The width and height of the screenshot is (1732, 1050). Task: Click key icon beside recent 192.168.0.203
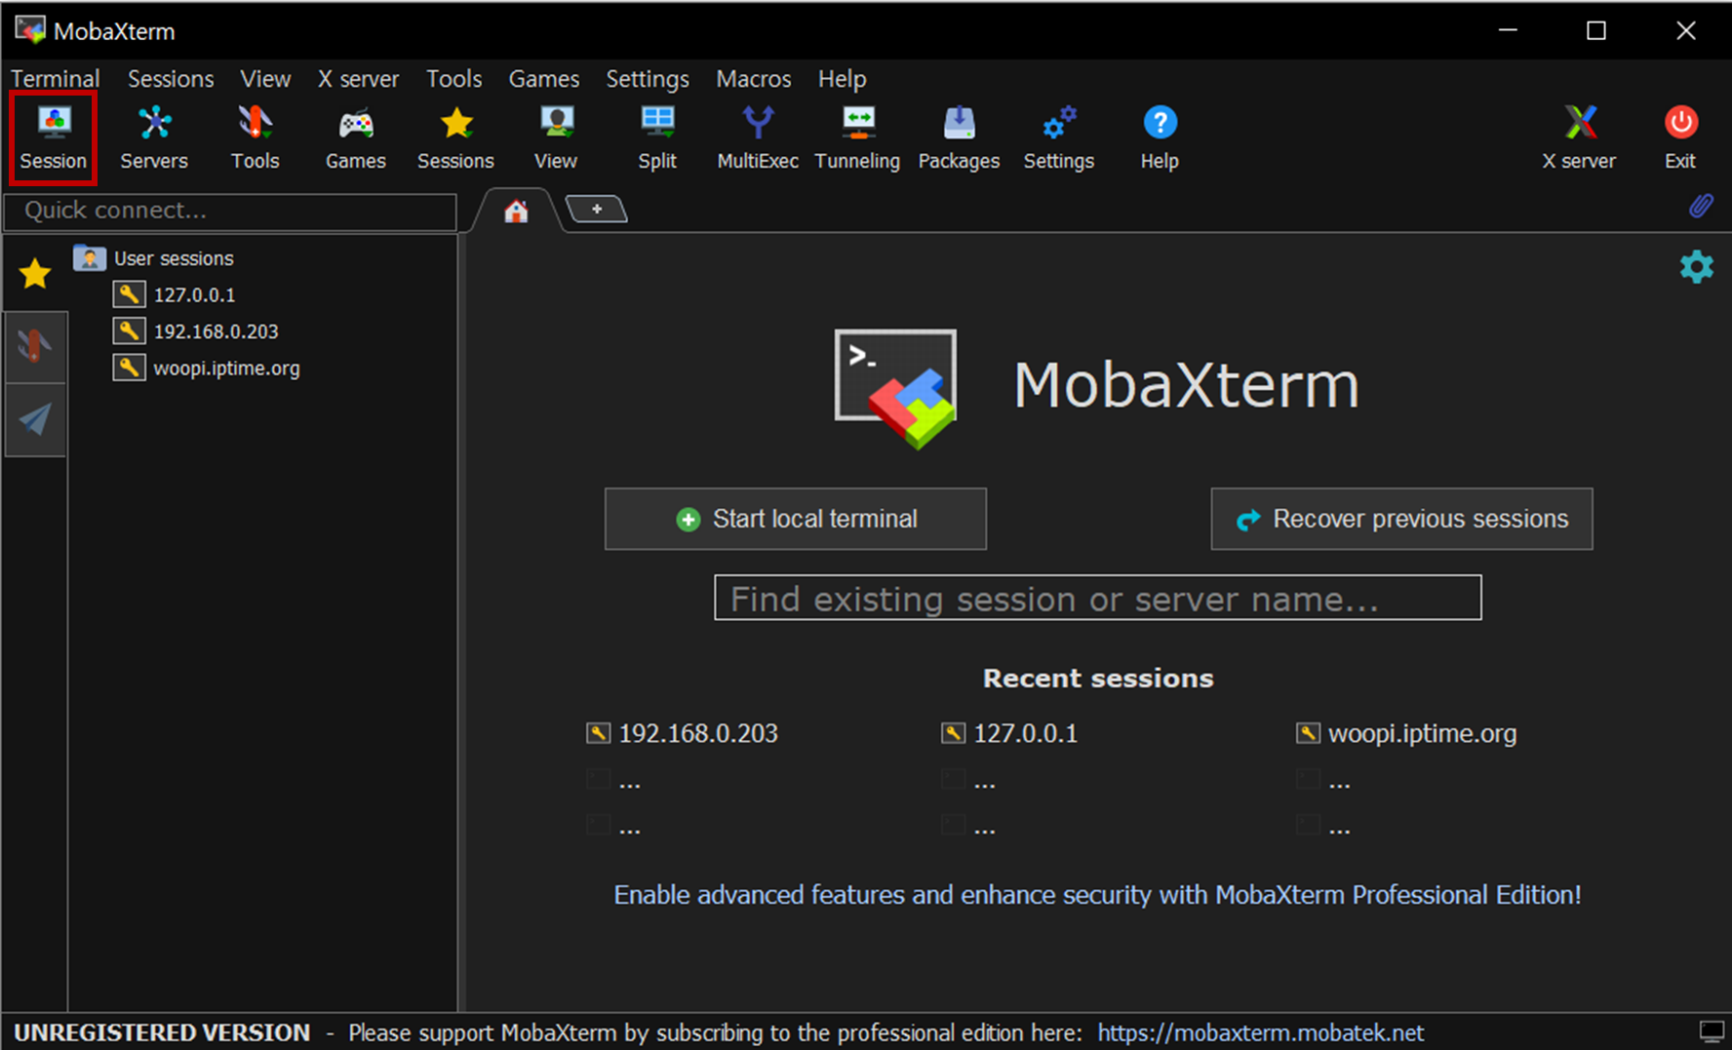[x=598, y=733]
